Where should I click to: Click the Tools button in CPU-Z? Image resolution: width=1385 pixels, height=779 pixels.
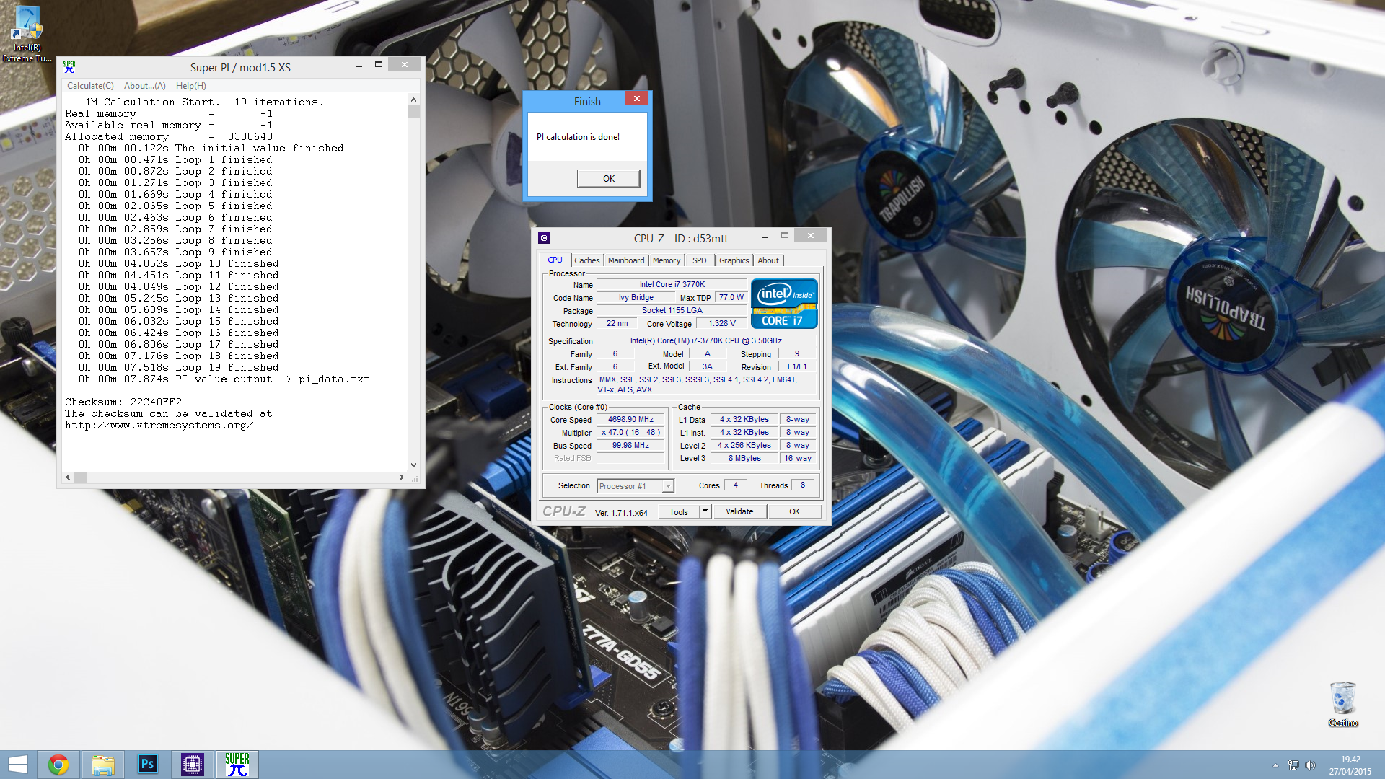679,512
